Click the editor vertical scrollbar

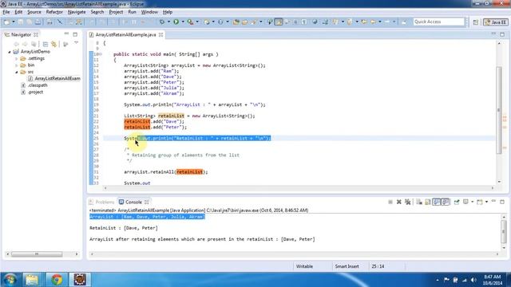tap(499, 110)
